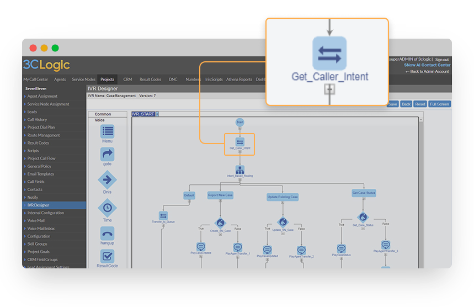The width and height of the screenshot is (474, 307).
Task: Click the Update Existing Case branch
Action: [283, 197]
